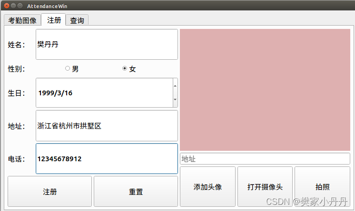Click the 姓名 input field containing 樊丹丹

point(107,44)
